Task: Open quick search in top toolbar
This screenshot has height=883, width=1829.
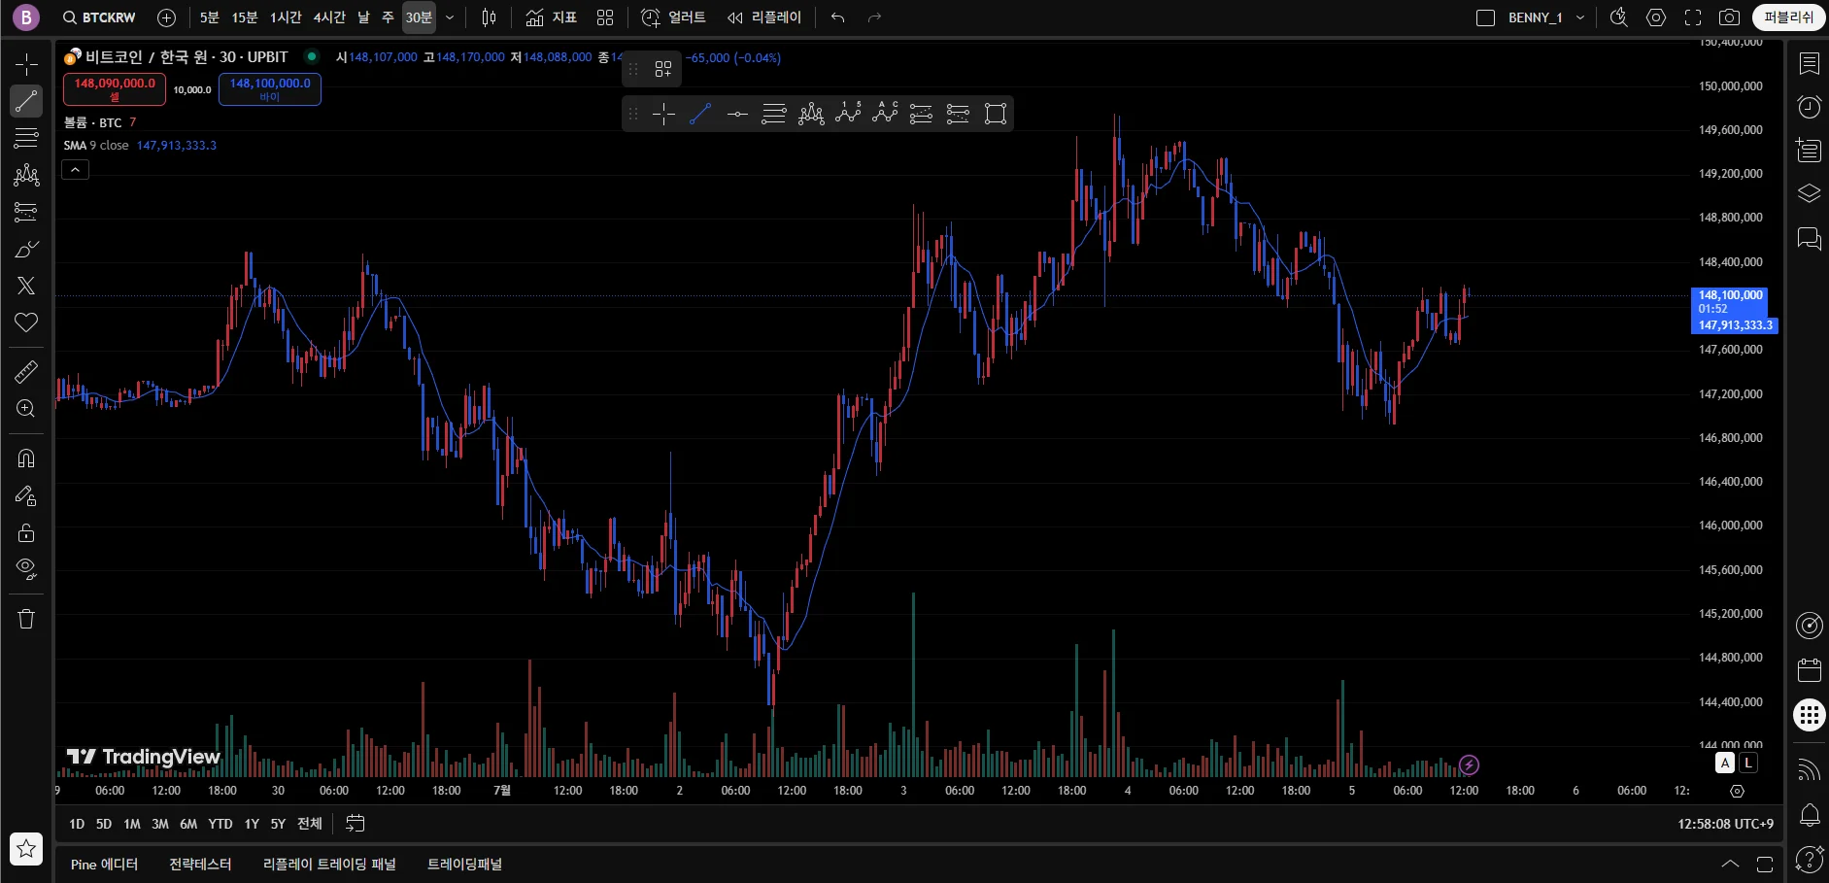Action: pyautogui.click(x=1618, y=17)
